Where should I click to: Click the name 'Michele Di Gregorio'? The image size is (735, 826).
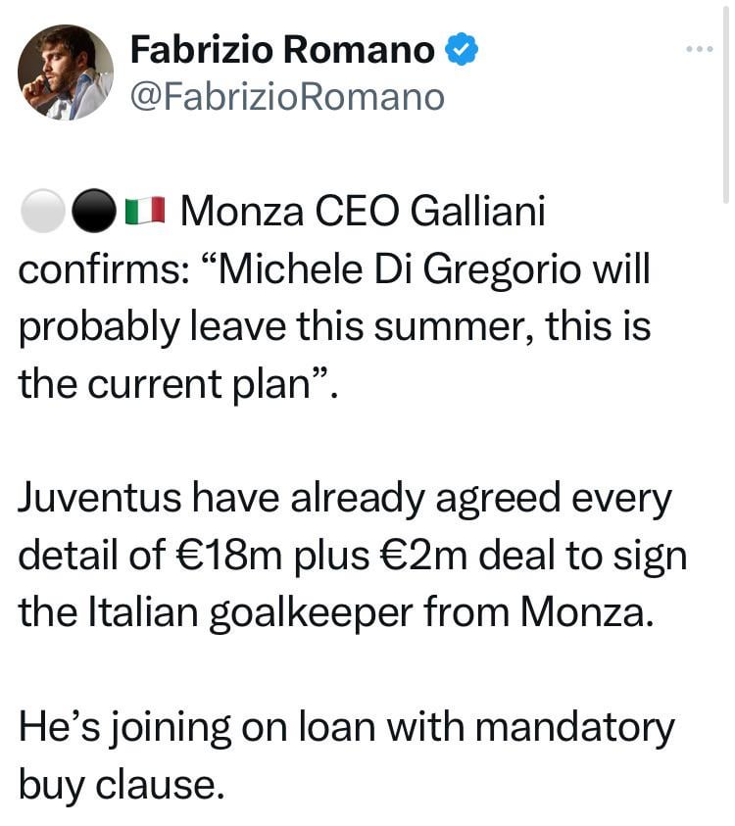click(399, 269)
